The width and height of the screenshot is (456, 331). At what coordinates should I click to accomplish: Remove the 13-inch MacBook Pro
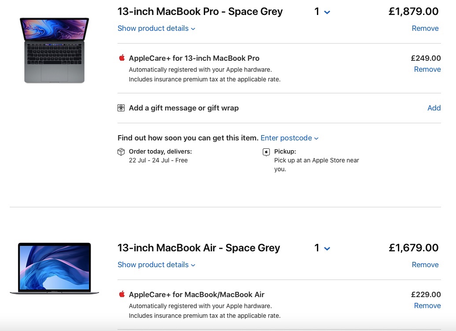425,29
